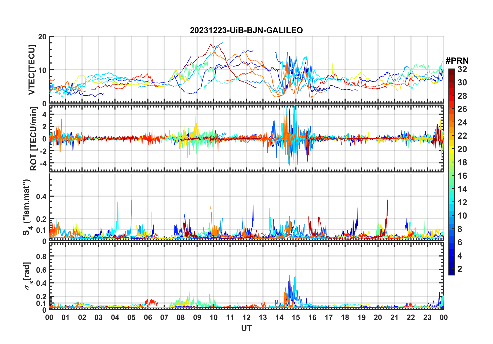Click the 0.4 tick on the S4 axis

click(x=41, y=197)
